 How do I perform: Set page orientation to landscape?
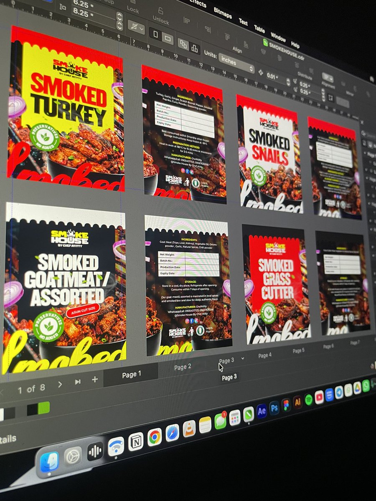[168, 38]
